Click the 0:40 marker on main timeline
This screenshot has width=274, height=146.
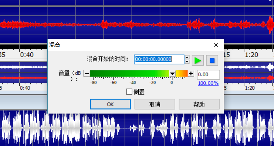click(x=27, y=55)
